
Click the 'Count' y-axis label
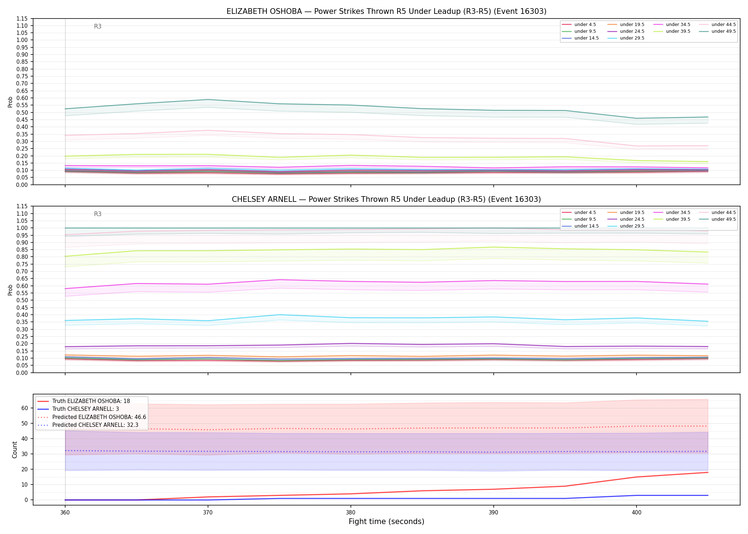(15, 450)
